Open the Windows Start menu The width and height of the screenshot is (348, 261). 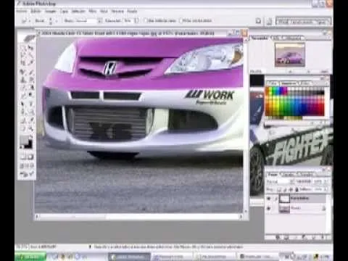click(x=30, y=257)
